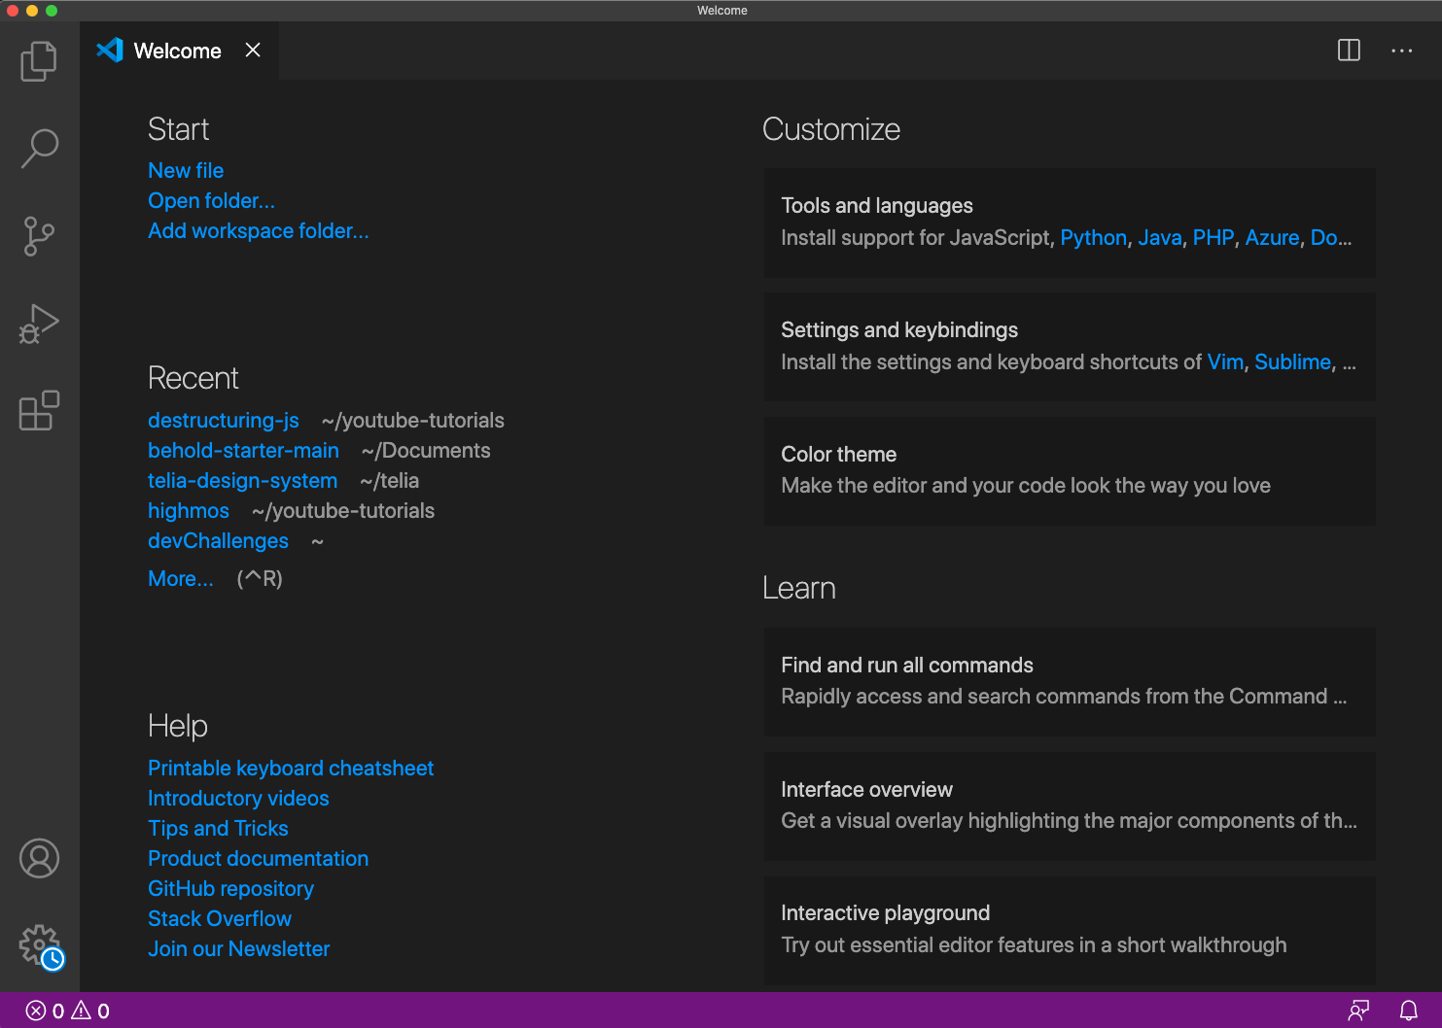Create a new file

[x=185, y=170]
